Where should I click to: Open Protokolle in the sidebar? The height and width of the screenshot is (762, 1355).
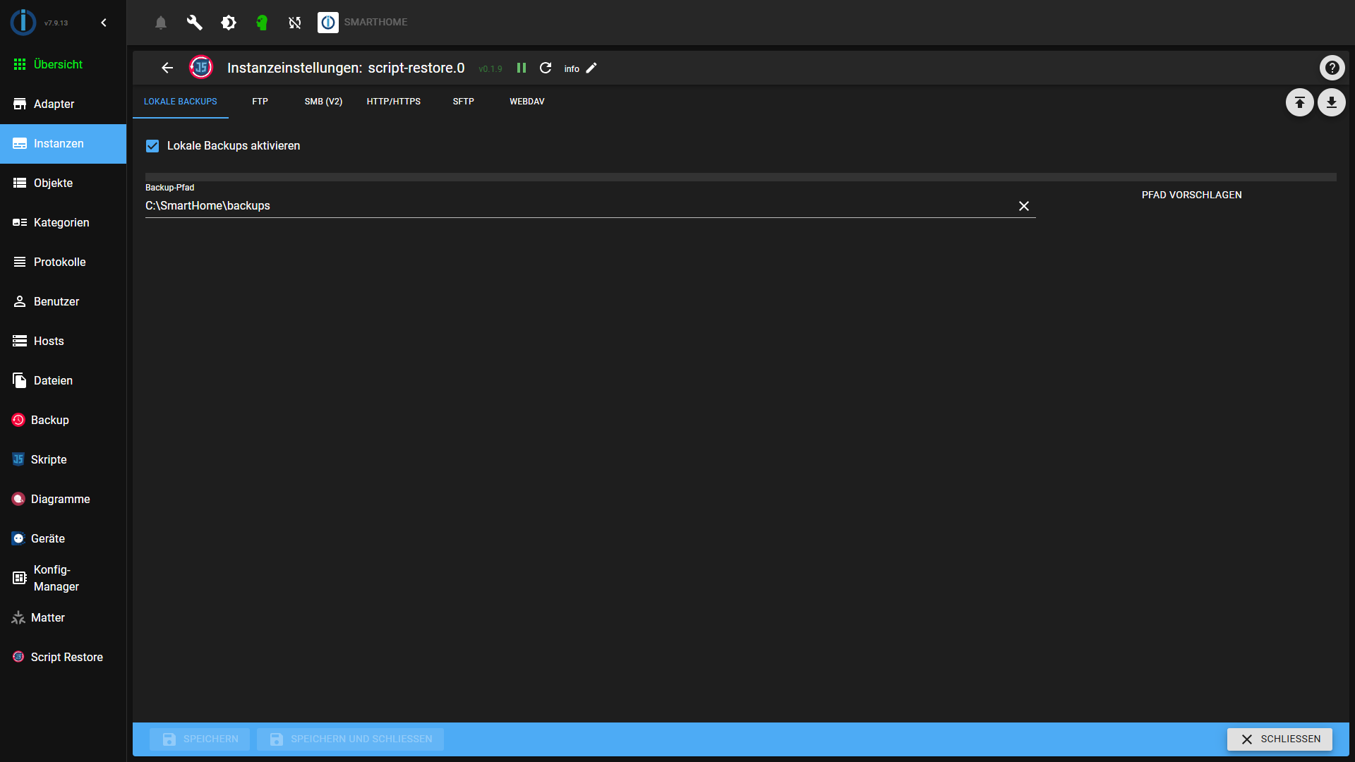(x=63, y=262)
